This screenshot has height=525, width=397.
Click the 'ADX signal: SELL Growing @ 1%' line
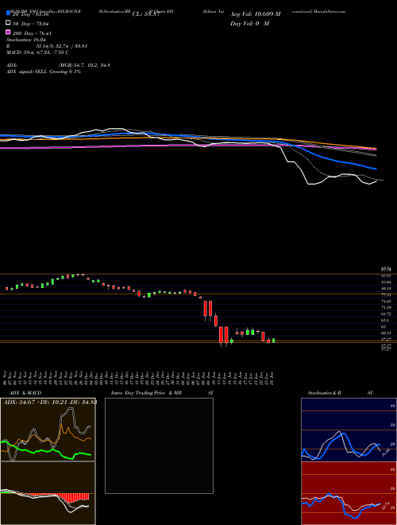click(44, 72)
